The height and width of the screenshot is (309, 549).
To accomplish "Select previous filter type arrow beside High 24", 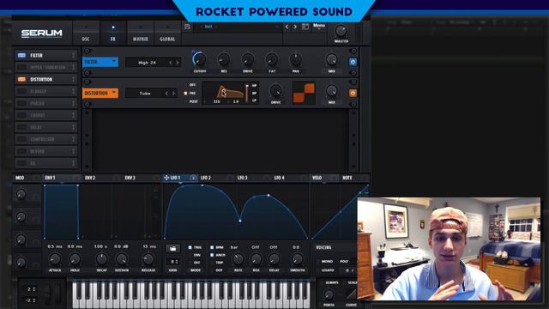I will coord(171,63).
